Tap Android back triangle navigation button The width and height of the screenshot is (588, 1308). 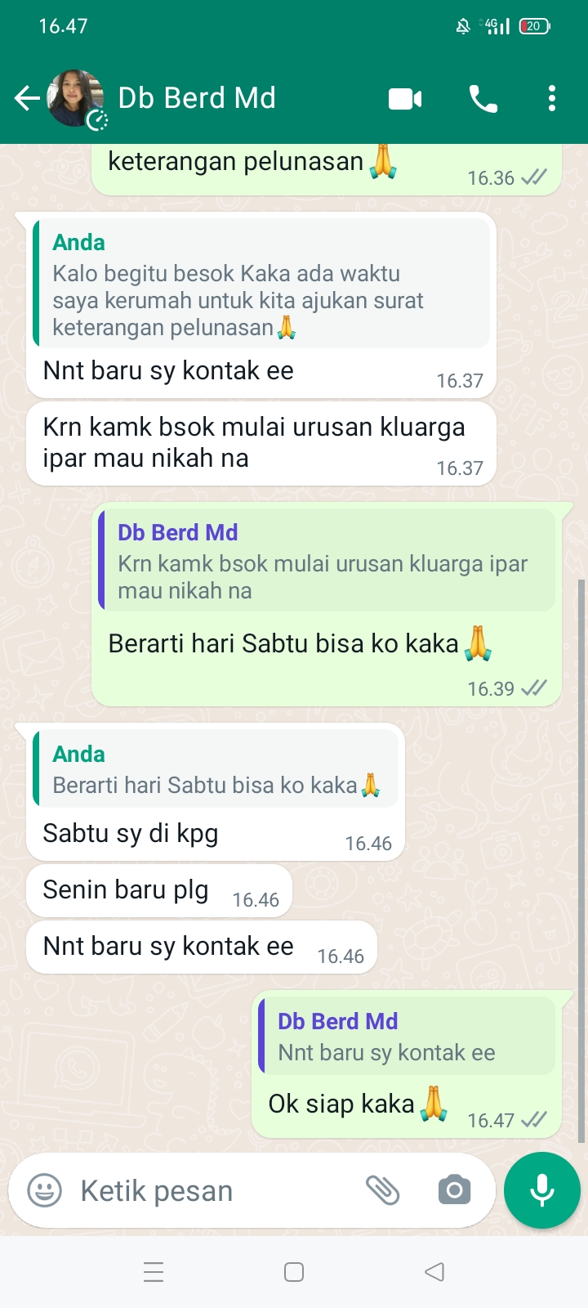[x=434, y=1272]
